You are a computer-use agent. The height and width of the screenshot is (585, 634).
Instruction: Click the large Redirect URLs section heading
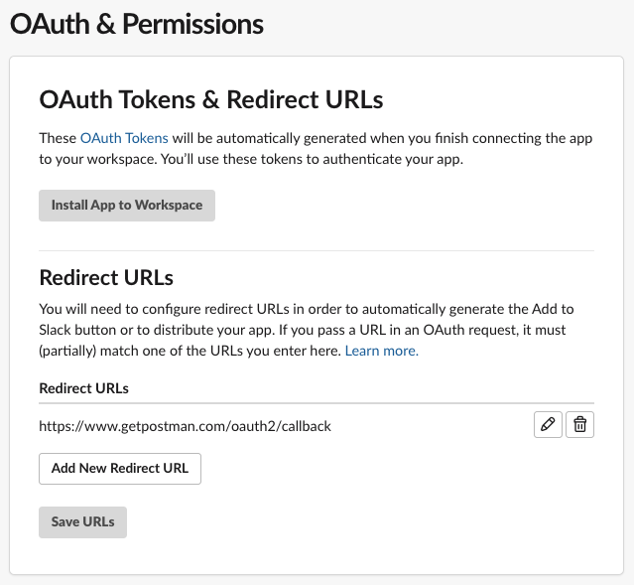pos(106,278)
